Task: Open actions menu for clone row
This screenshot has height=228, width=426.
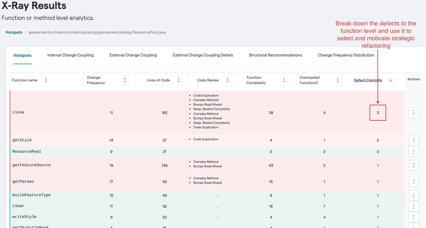Action: (414, 113)
